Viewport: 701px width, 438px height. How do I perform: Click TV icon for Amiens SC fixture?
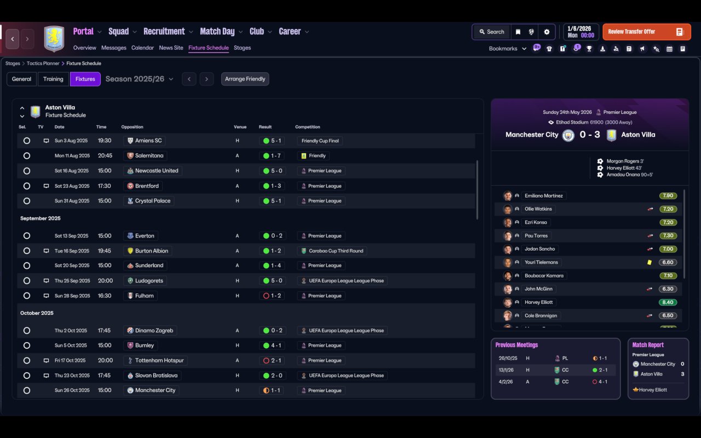tap(46, 141)
